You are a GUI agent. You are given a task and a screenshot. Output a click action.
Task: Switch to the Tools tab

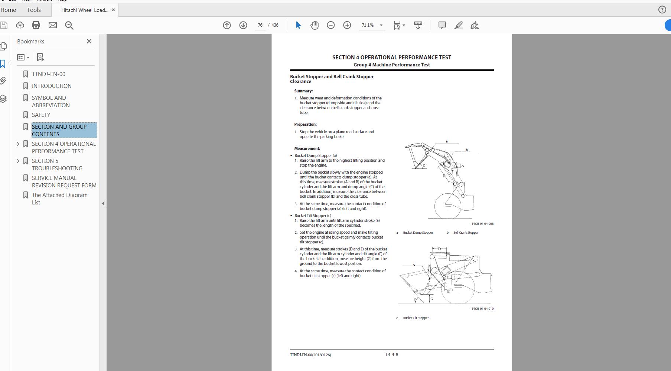point(34,10)
